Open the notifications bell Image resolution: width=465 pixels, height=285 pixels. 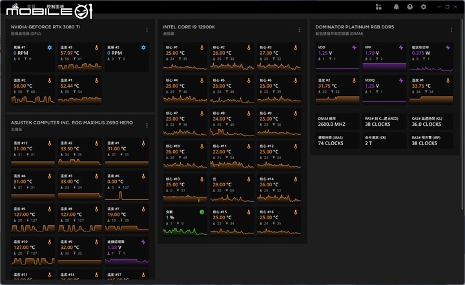(396, 7)
